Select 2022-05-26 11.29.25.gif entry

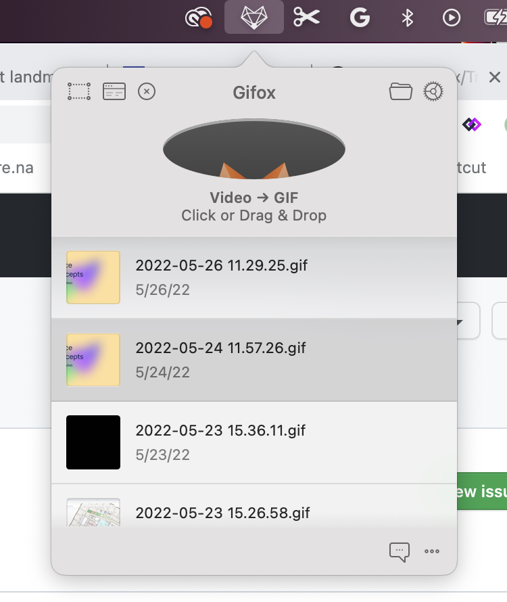point(254,277)
